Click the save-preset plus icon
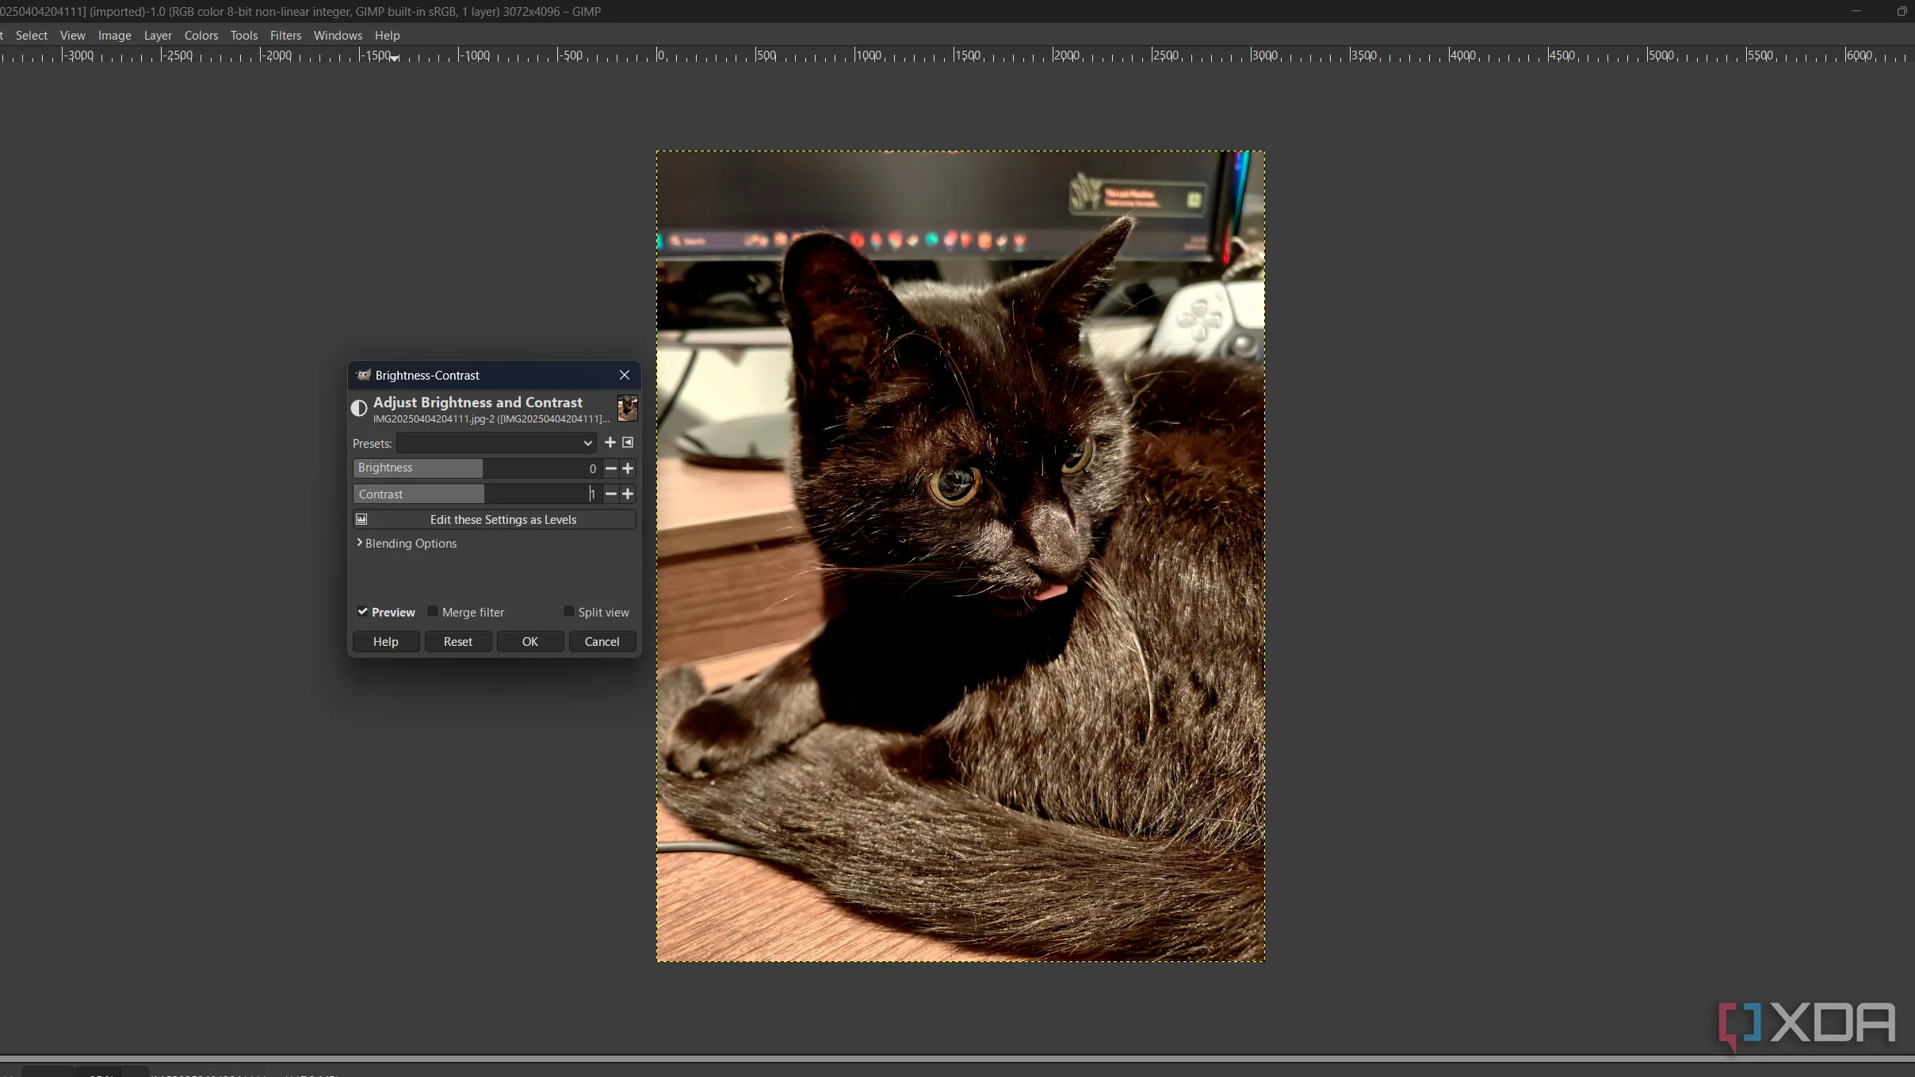1915x1077 pixels. click(610, 442)
